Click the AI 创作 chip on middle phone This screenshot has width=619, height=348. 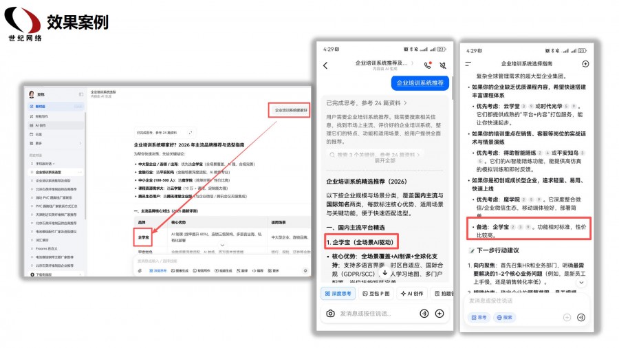(413, 294)
